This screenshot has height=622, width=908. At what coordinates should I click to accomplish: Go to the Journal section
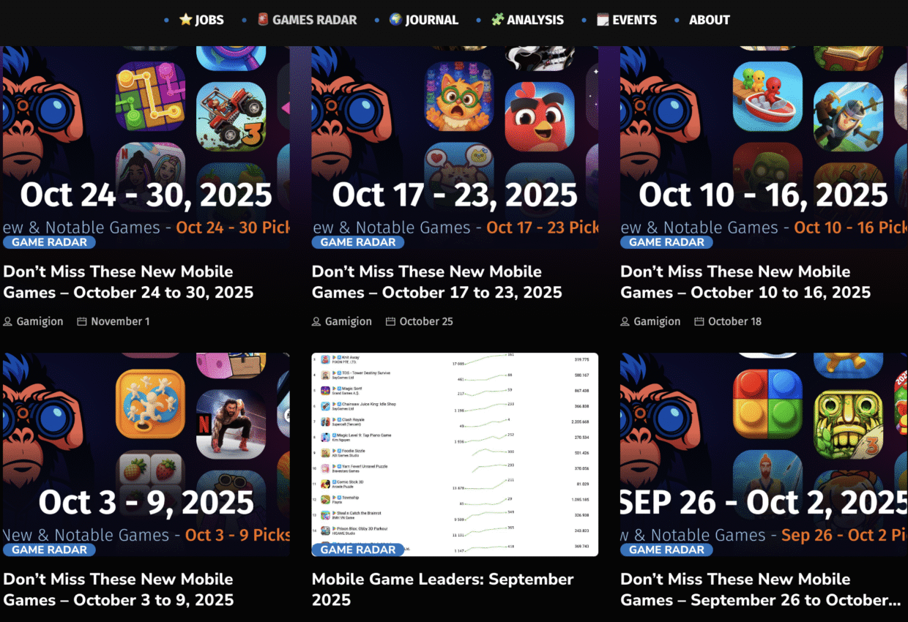pyautogui.click(x=423, y=20)
